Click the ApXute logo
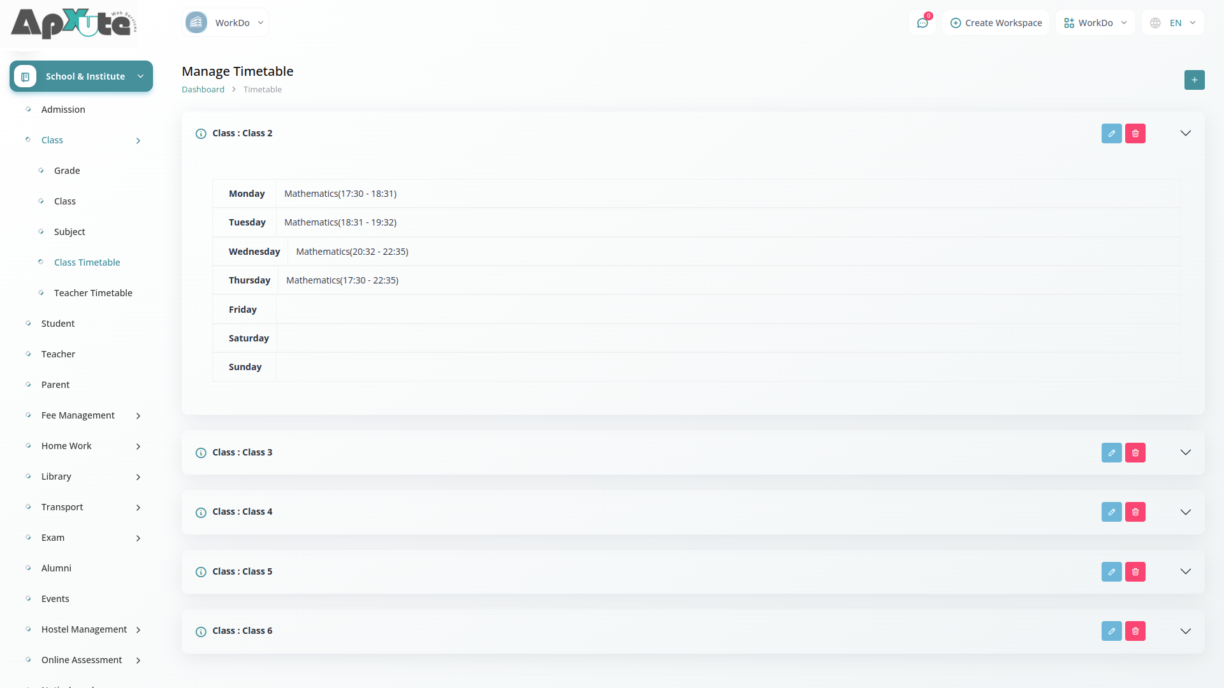 tap(73, 24)
